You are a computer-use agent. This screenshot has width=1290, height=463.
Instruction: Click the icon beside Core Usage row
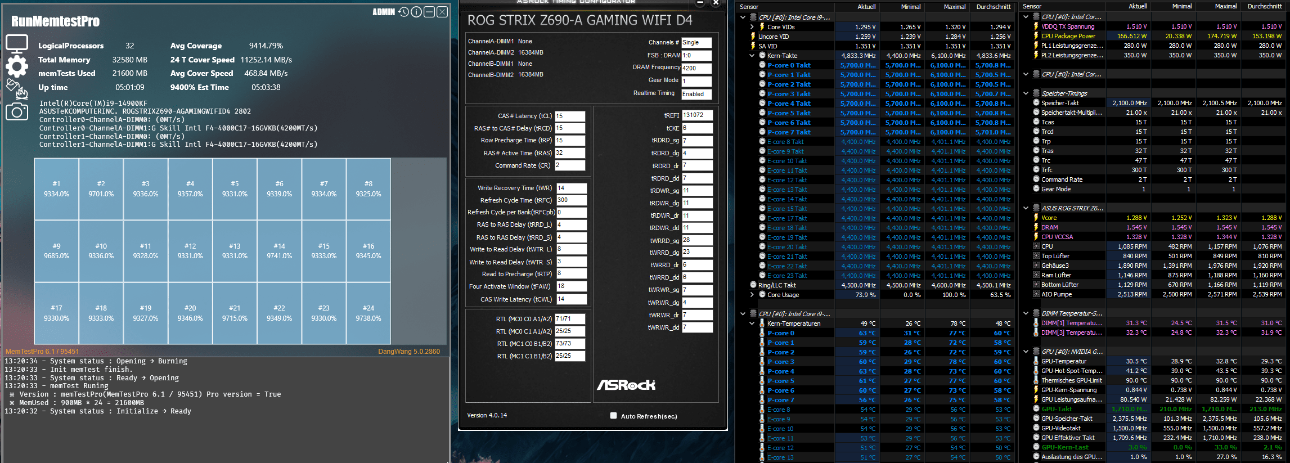(x=762, y=295)
